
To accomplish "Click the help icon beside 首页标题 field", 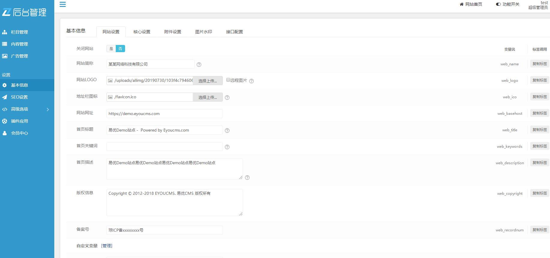I will pyautogui.click(x=227, y=130).
